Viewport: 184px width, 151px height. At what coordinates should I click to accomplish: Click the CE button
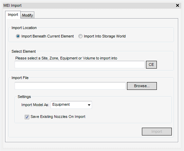(x=151, y=65)
